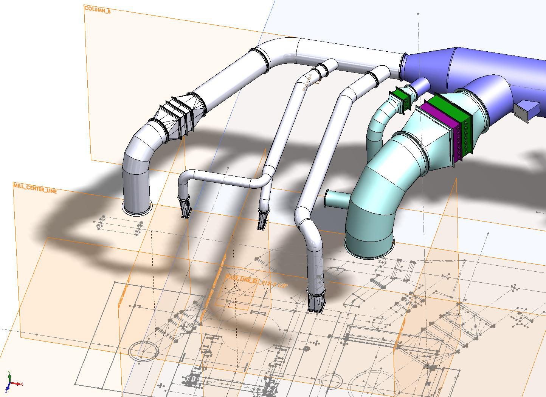Click the double-circle sketch at bottom left
The height and width of the screenshot is (397, 546).
tap(143, 351)
